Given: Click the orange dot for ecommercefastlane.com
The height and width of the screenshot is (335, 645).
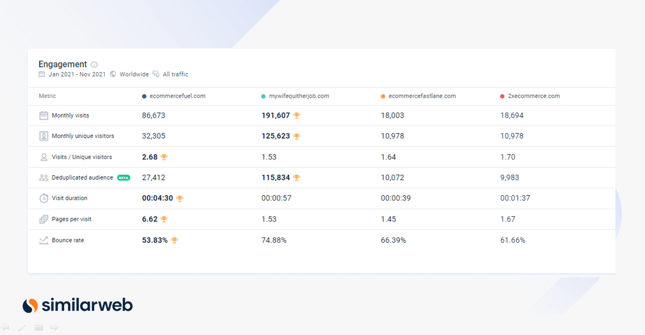Looking at the screenshot, I should pos(383,97).
